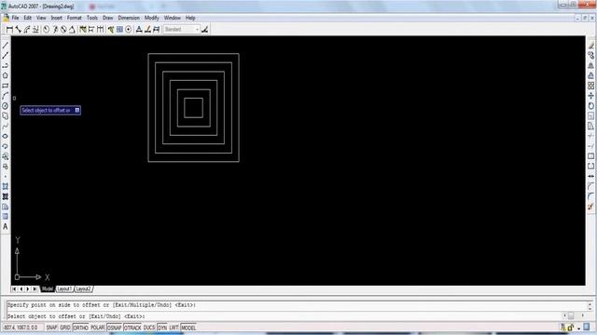Click the outermost square's edge in drawing

point(148,108)
